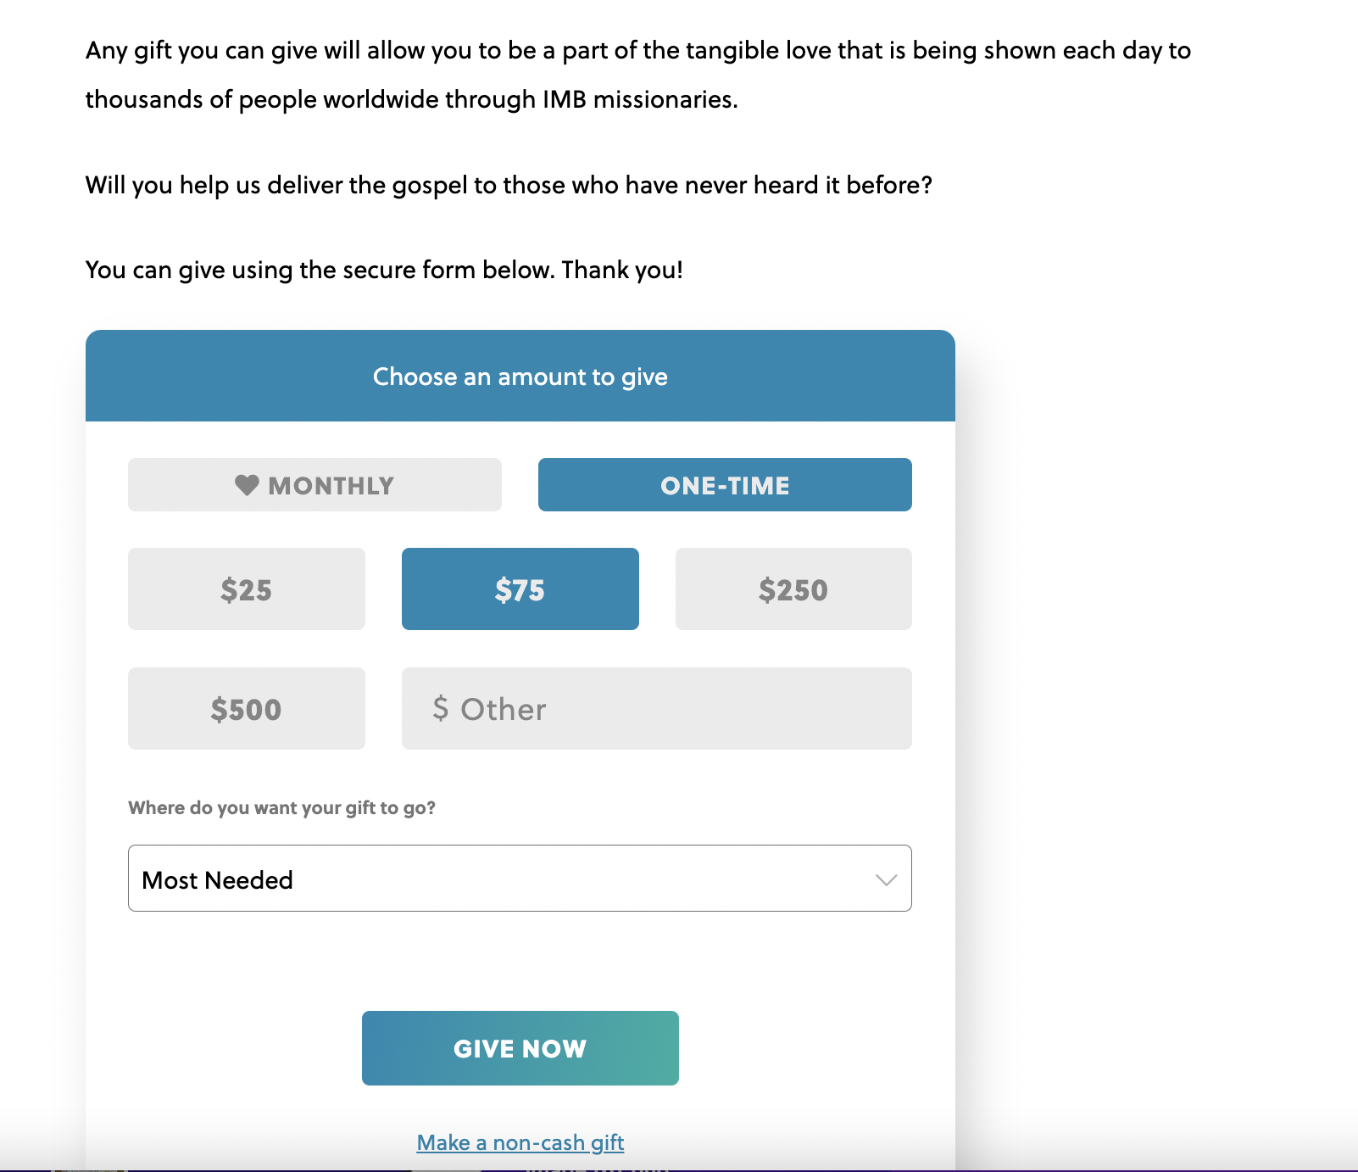Click the heart icon on the Monthly button
This screenshot has width=1358, height=1172.
point(247,485)
